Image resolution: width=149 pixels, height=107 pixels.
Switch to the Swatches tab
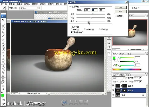coord(122,54)
